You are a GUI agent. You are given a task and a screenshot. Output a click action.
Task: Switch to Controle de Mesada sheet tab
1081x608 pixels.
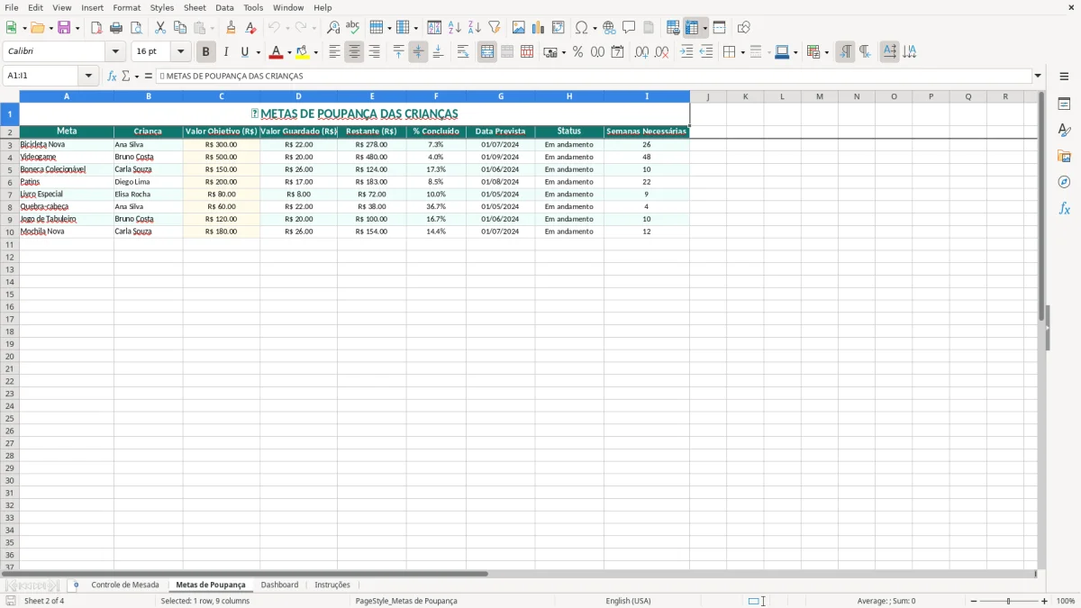pyautogui.click(x=125, y=585)
